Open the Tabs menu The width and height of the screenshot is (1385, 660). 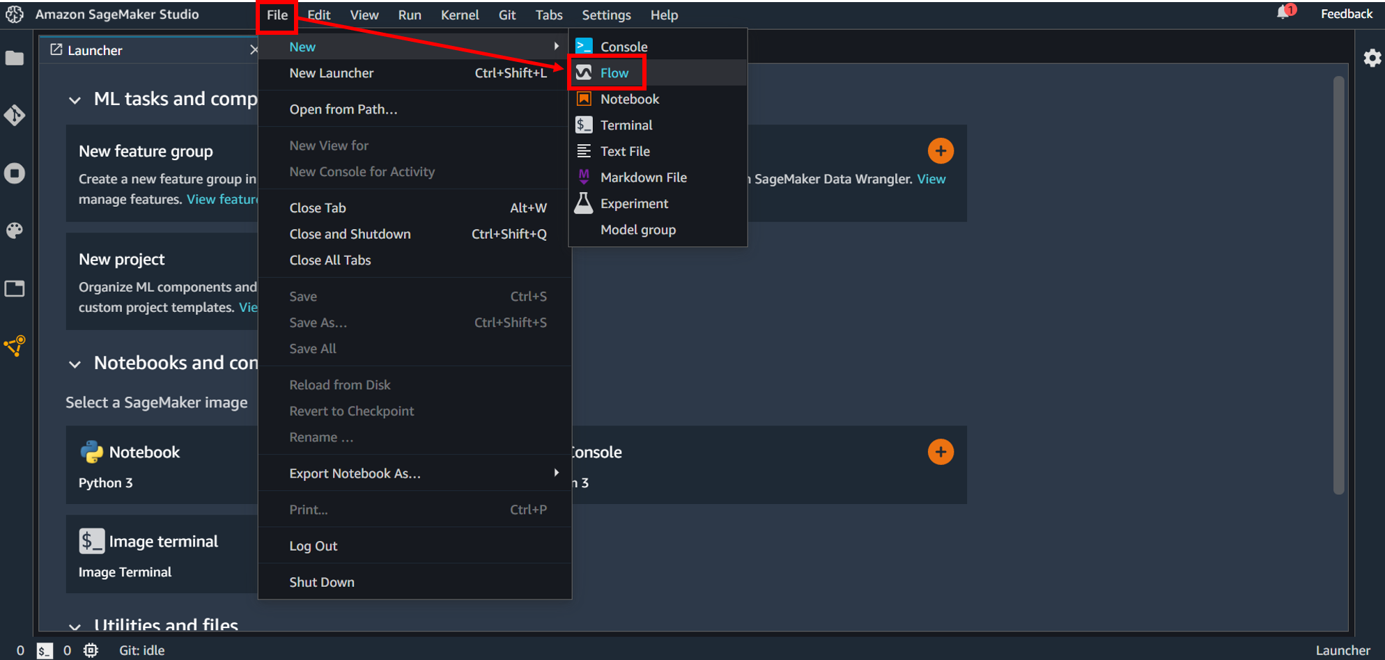tap(549, 15)
